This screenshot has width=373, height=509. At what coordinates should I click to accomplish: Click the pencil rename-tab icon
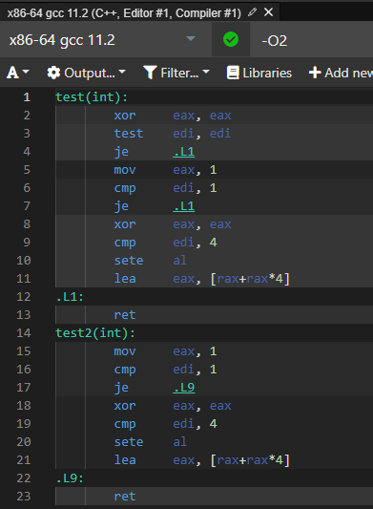pyautogui.click(x=252, y=12)
